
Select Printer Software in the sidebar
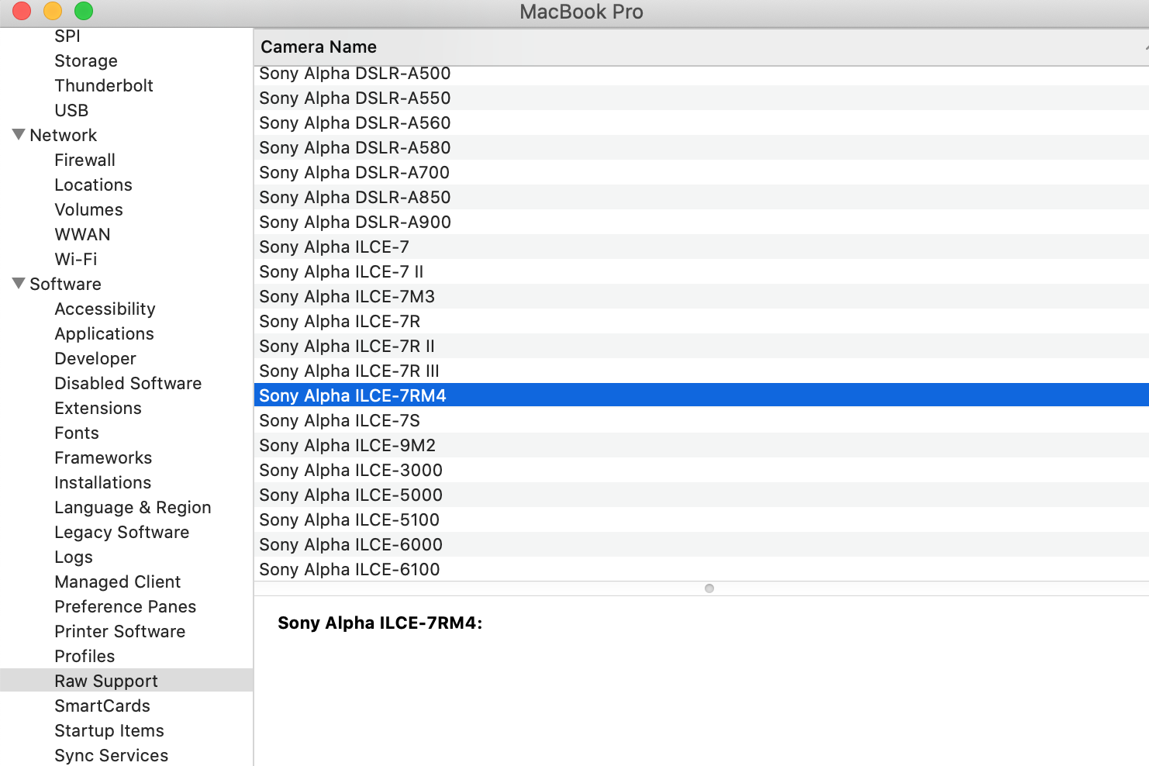(x=119, y=631)
